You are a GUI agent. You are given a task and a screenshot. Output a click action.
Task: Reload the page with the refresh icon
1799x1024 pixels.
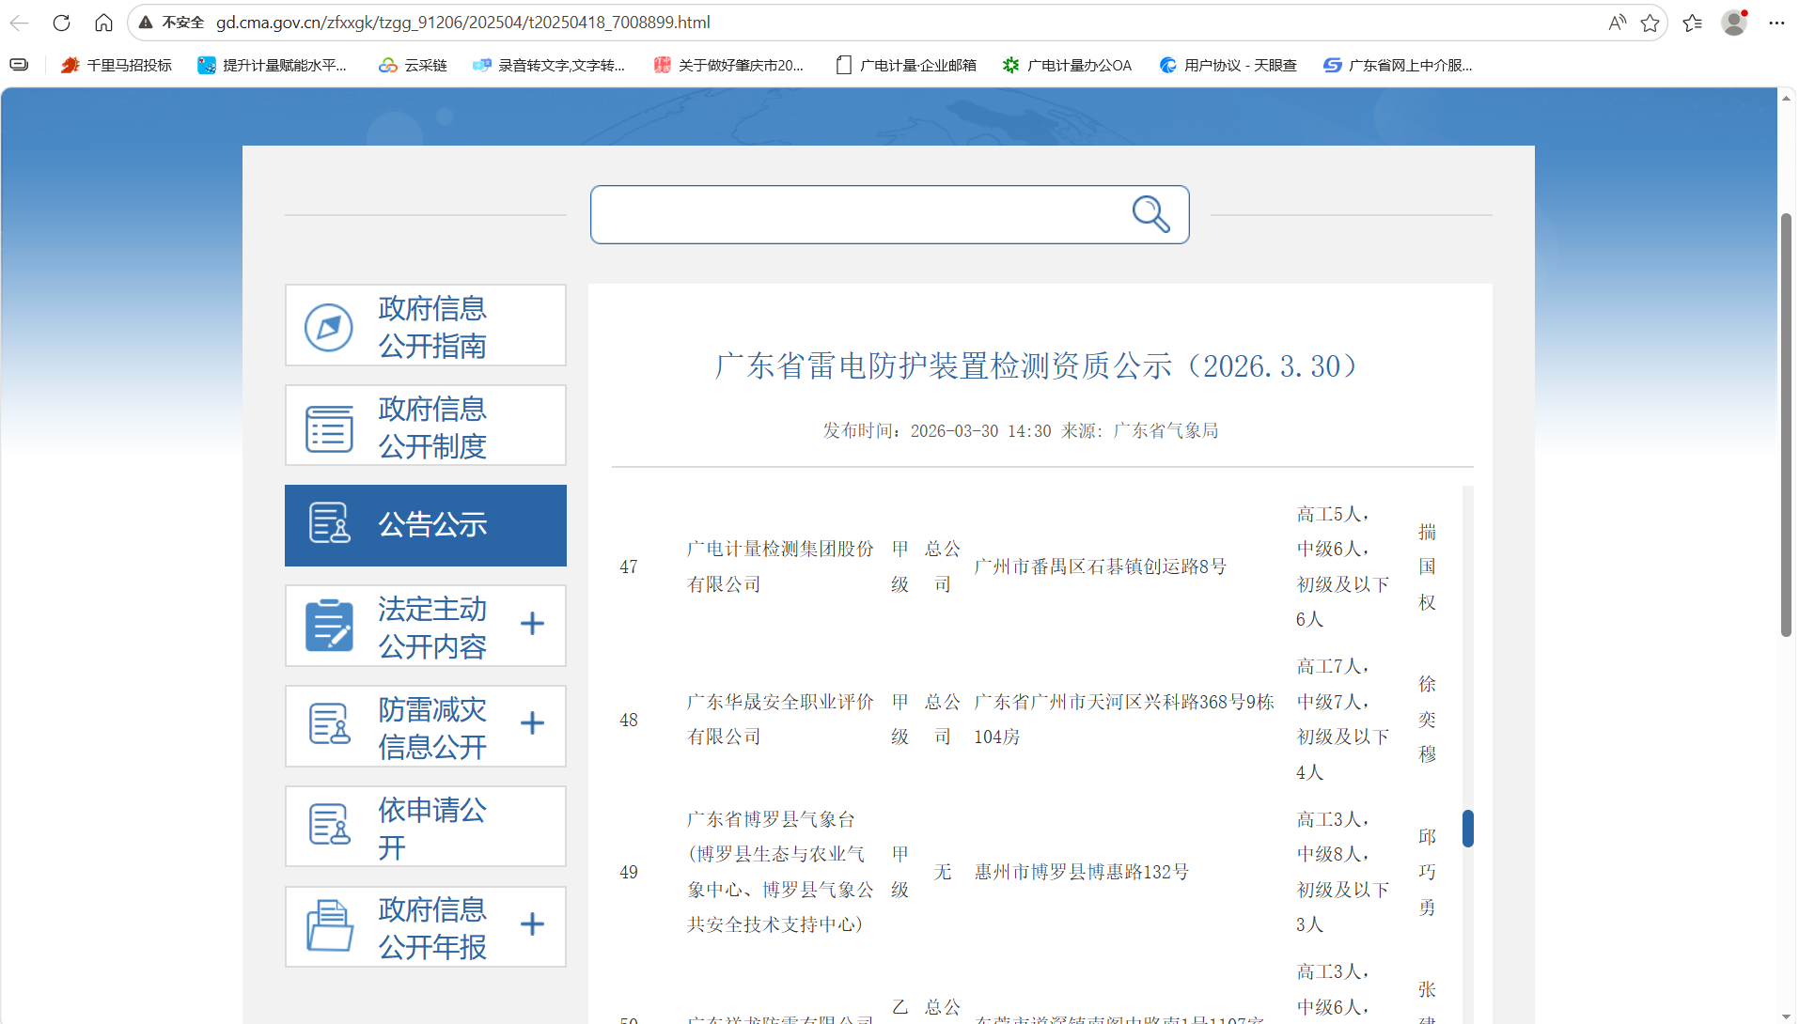coord(62,23)
